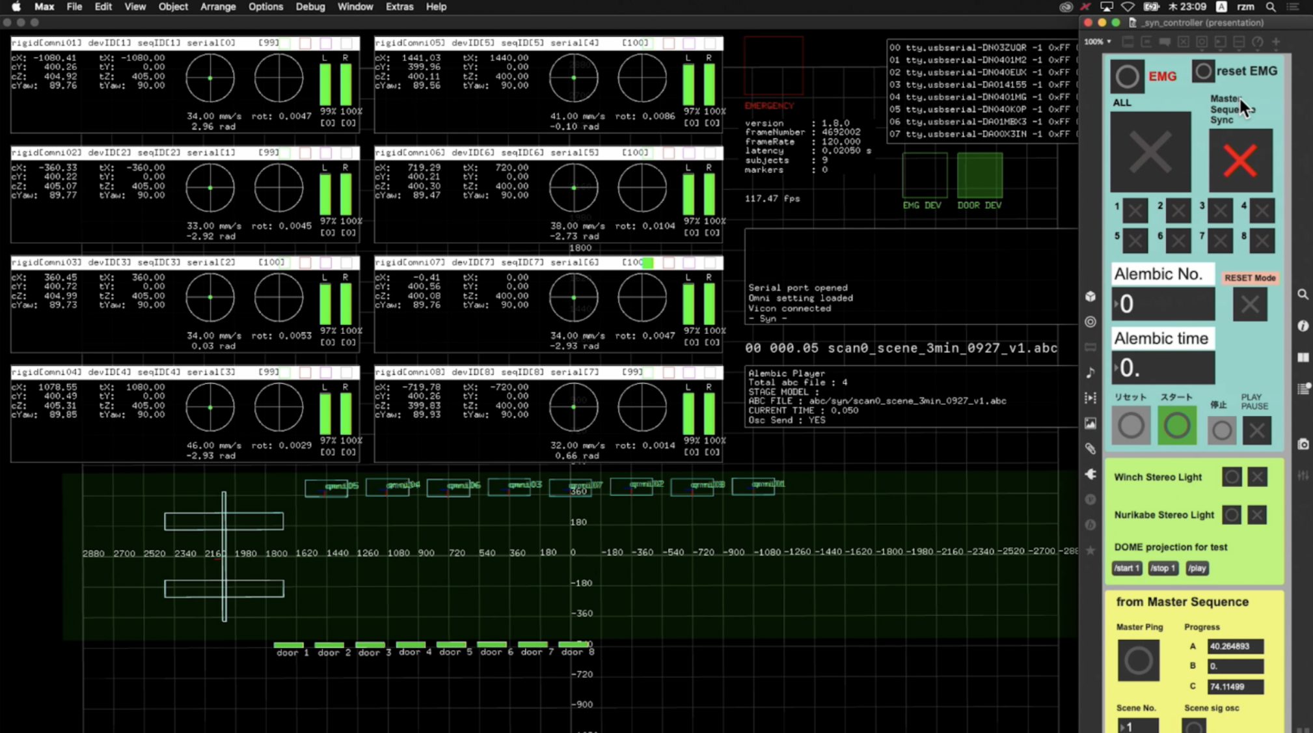Open the Extras menu
The image size is (1313, 733).
399,7
